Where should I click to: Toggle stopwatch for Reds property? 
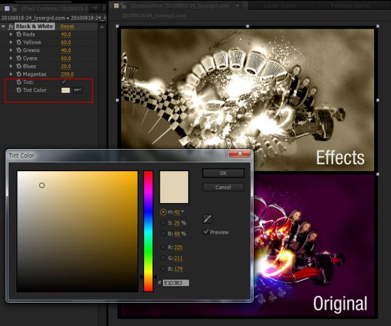click(x=19, y=34)
